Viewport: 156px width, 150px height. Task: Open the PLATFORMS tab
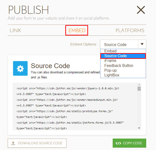click(130, 31)
